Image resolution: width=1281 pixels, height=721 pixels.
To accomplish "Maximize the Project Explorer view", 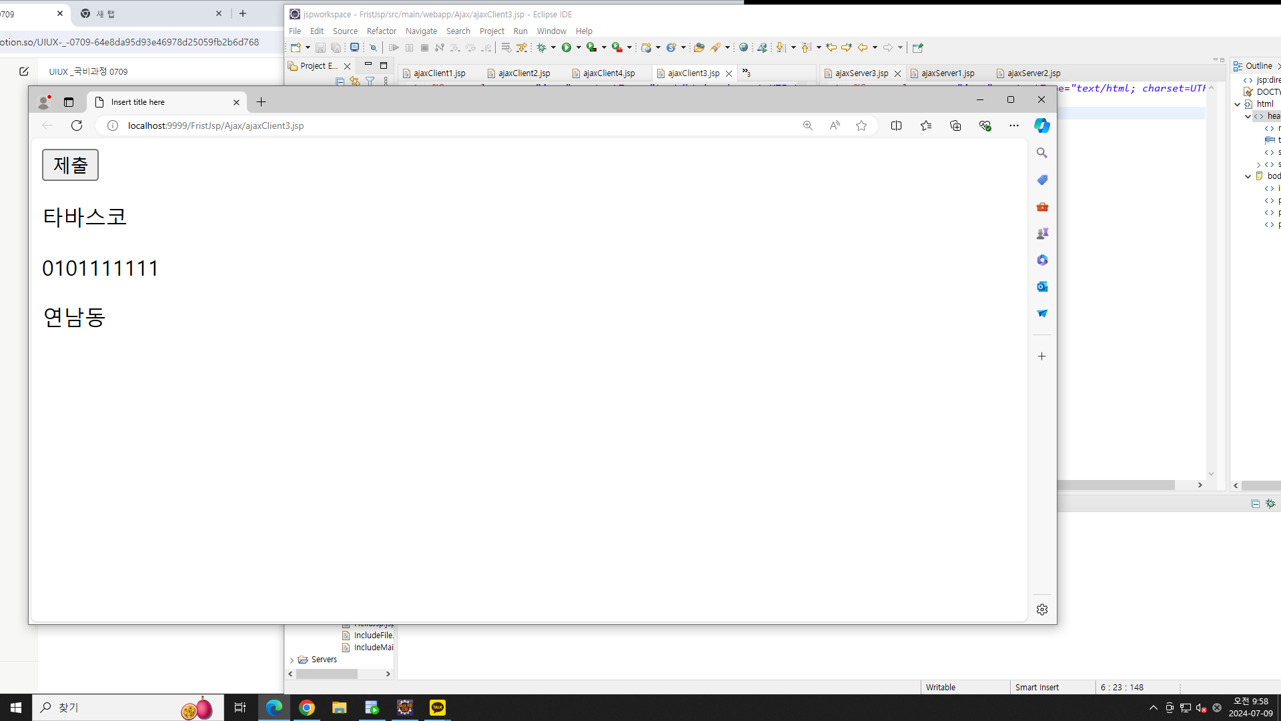I will pos(384,65).
